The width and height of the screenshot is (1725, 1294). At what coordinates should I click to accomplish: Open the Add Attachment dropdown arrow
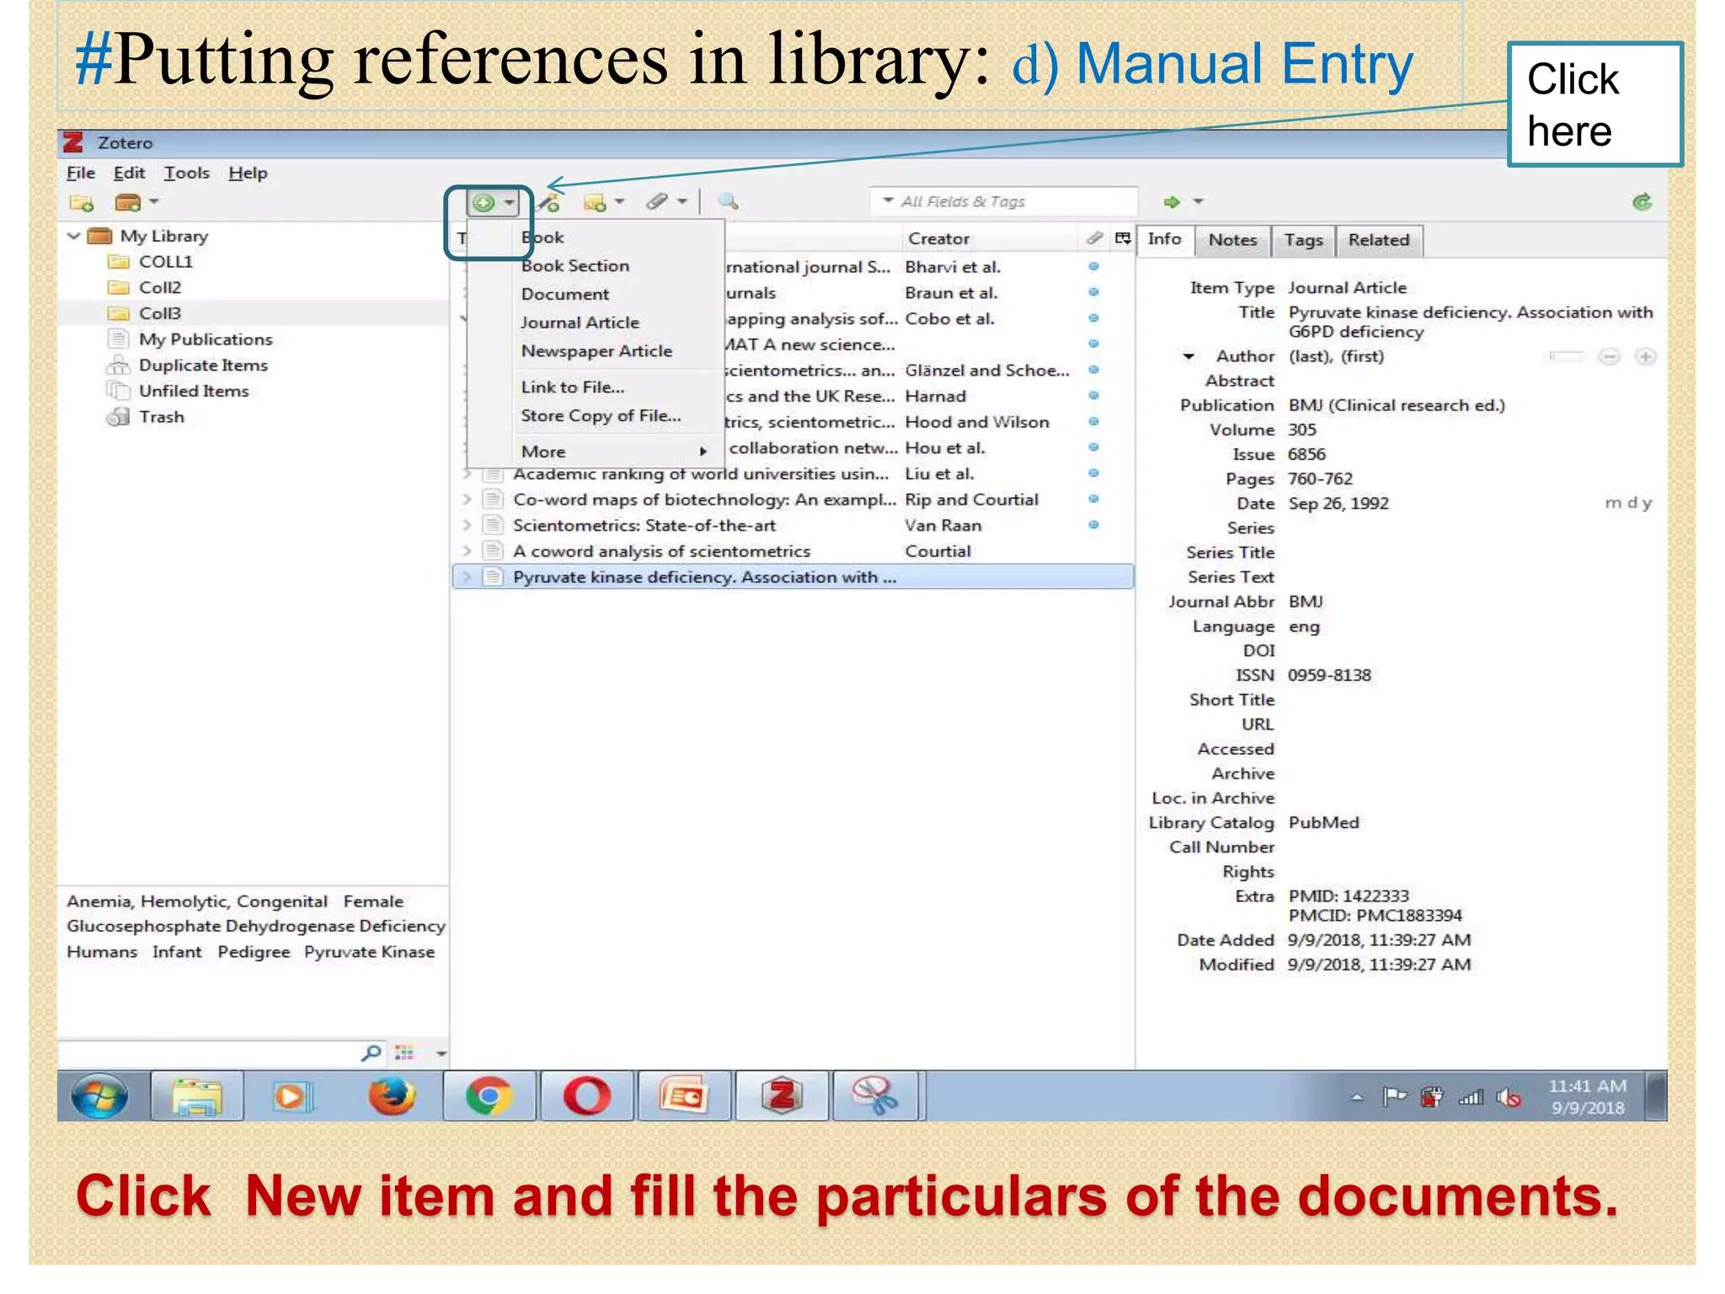(681, 201)
